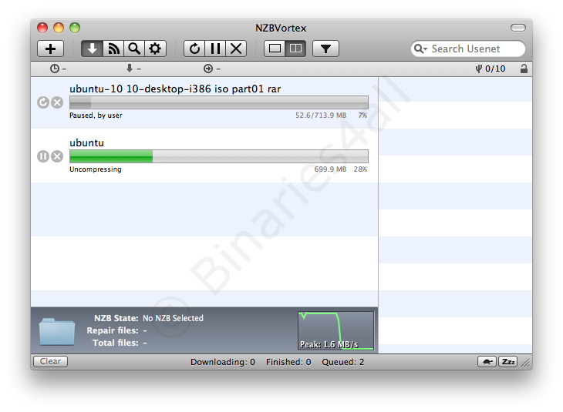
Task: Click the retry circular-arrow toolbar button
Action: [194, 49]
